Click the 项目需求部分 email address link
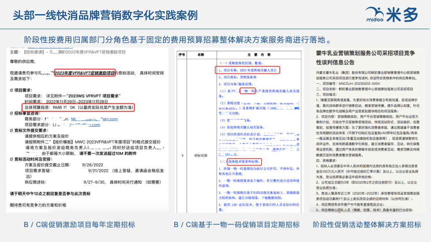Viewport: 431px width, 242px height. (85, 125)
